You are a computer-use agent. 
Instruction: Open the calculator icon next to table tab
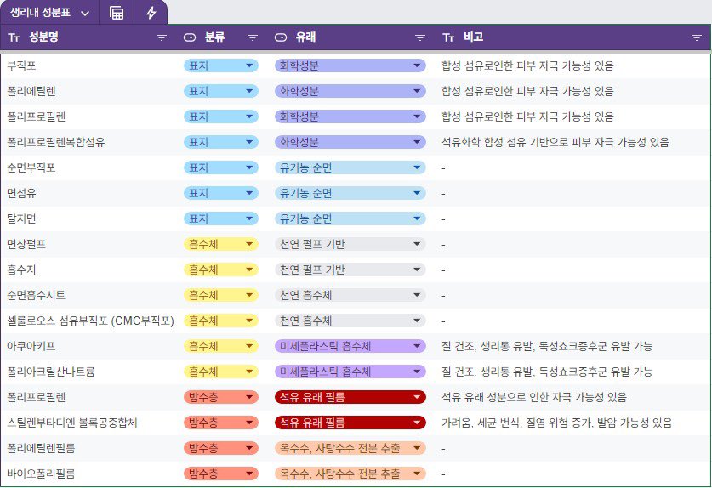coord(117,13)
